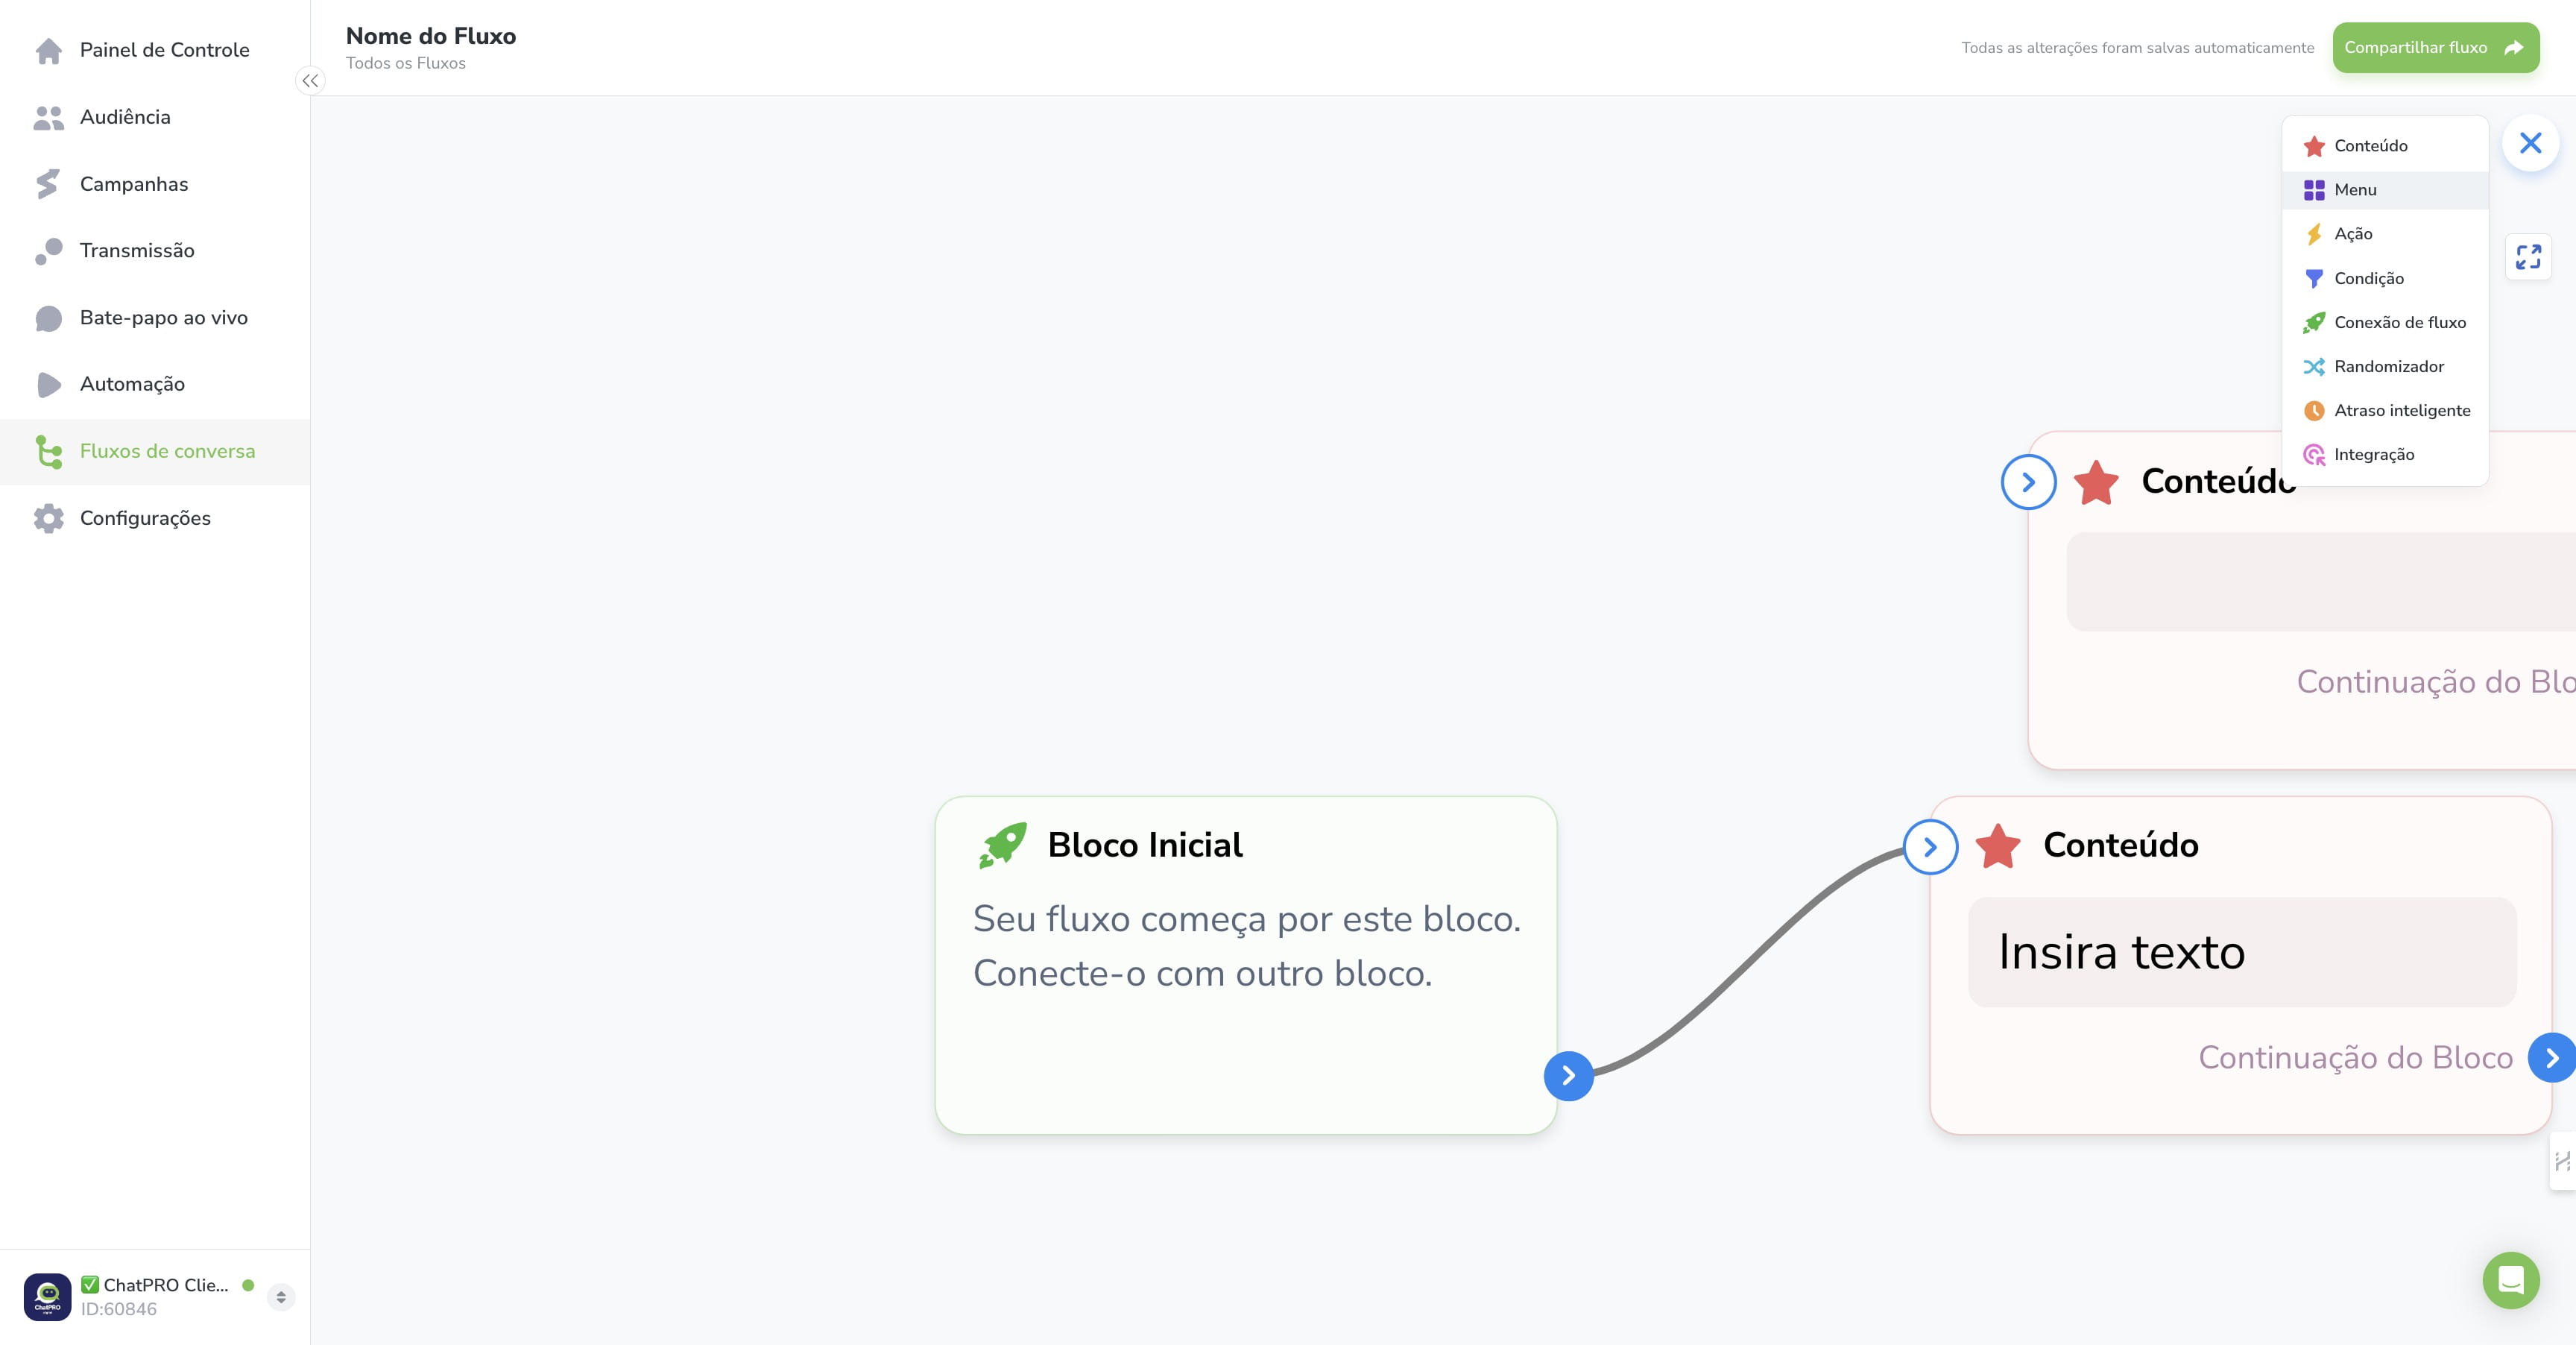Open Todos os Fluxos link
This screenshot has height=1345, width=2576.
coord(405,63)
